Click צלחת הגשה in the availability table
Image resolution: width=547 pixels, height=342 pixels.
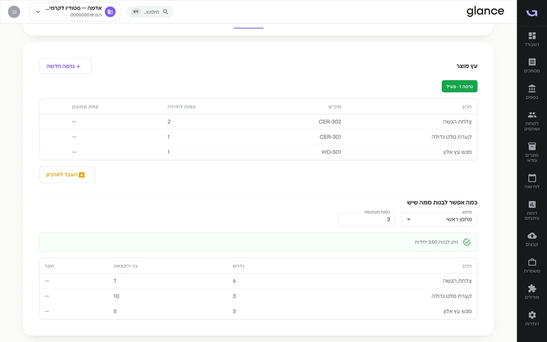click(457, 281)
